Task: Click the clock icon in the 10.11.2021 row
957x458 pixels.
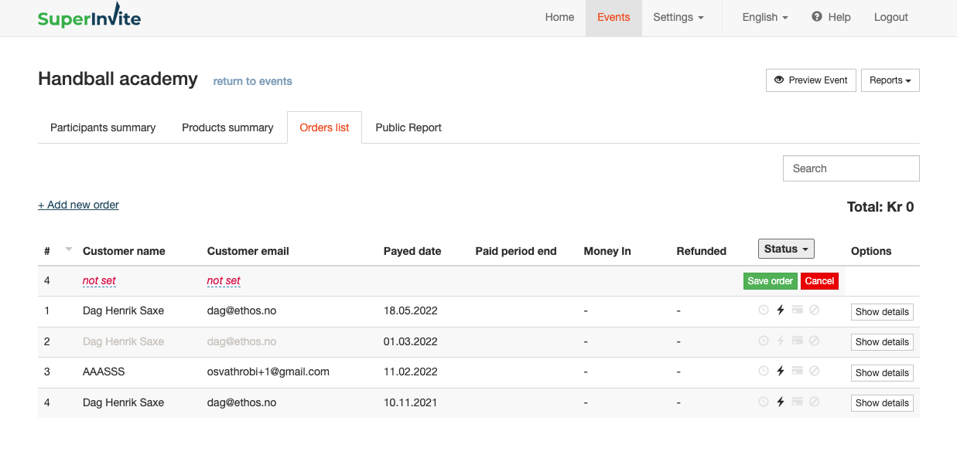Action: coord(764,401)
